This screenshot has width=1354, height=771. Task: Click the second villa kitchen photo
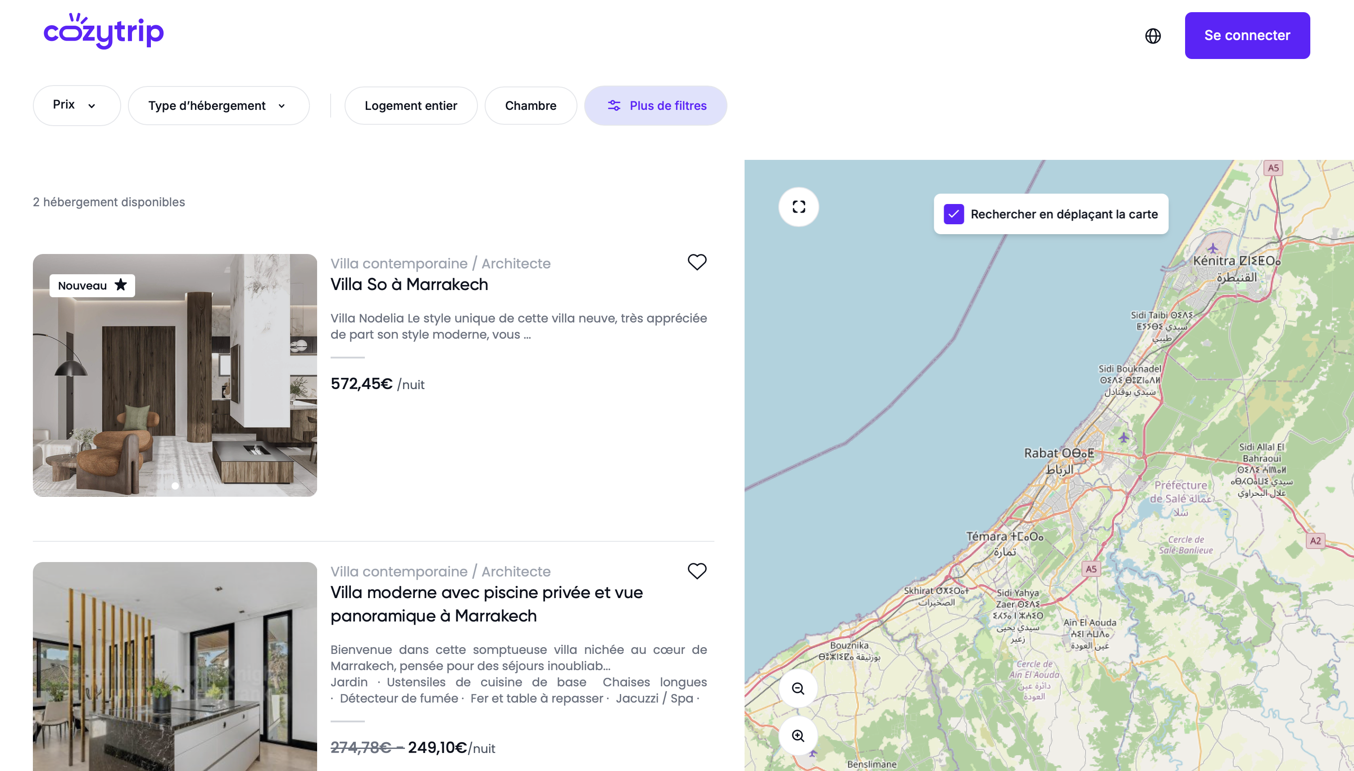pyautogui.click(x=175, y=666)
